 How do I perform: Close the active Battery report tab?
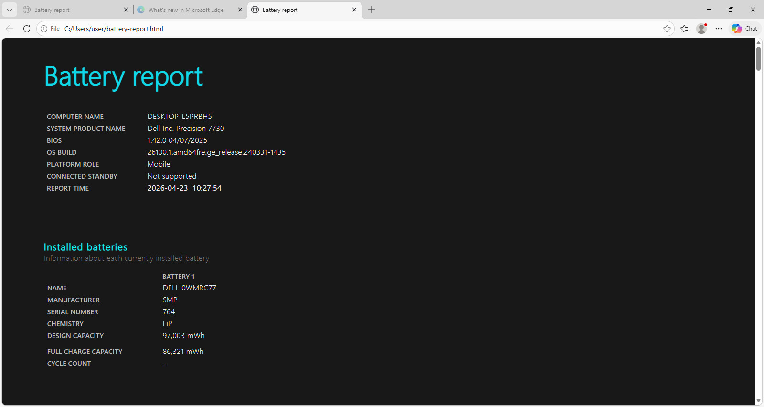354,10
